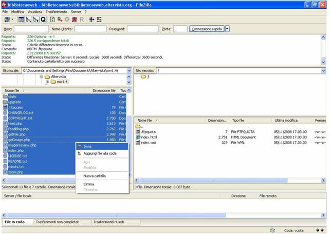
Task: Collapse the Altervista folder tree node
Action: pos(42,76)
